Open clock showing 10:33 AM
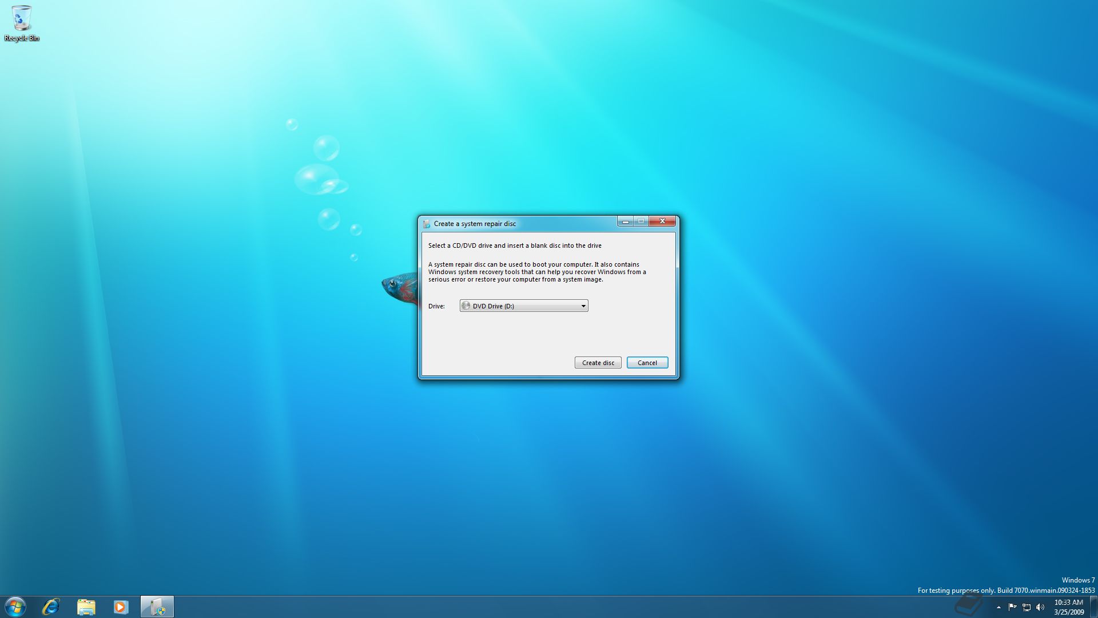 (x=1069, y=607)
